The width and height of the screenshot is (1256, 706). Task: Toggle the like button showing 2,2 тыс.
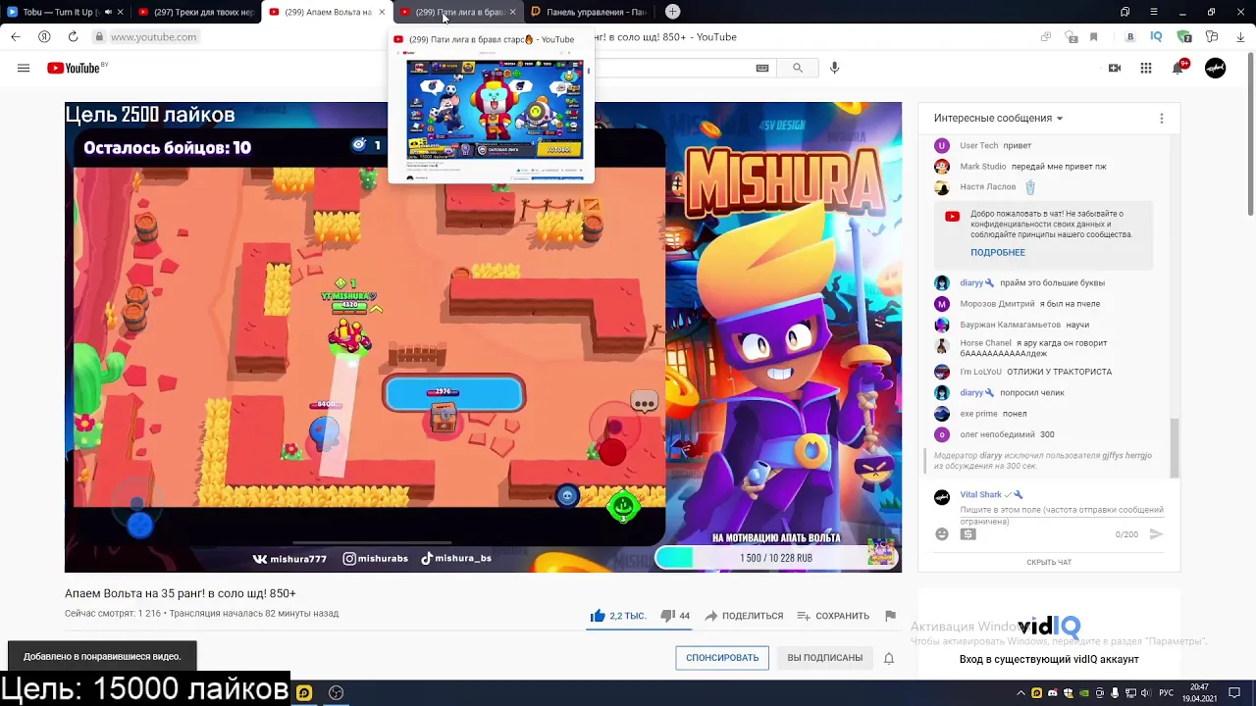pos(617,616)
